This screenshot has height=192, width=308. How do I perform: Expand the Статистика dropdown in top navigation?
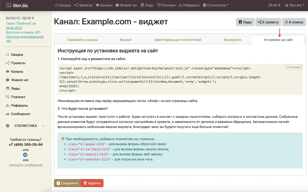[216, 5]
